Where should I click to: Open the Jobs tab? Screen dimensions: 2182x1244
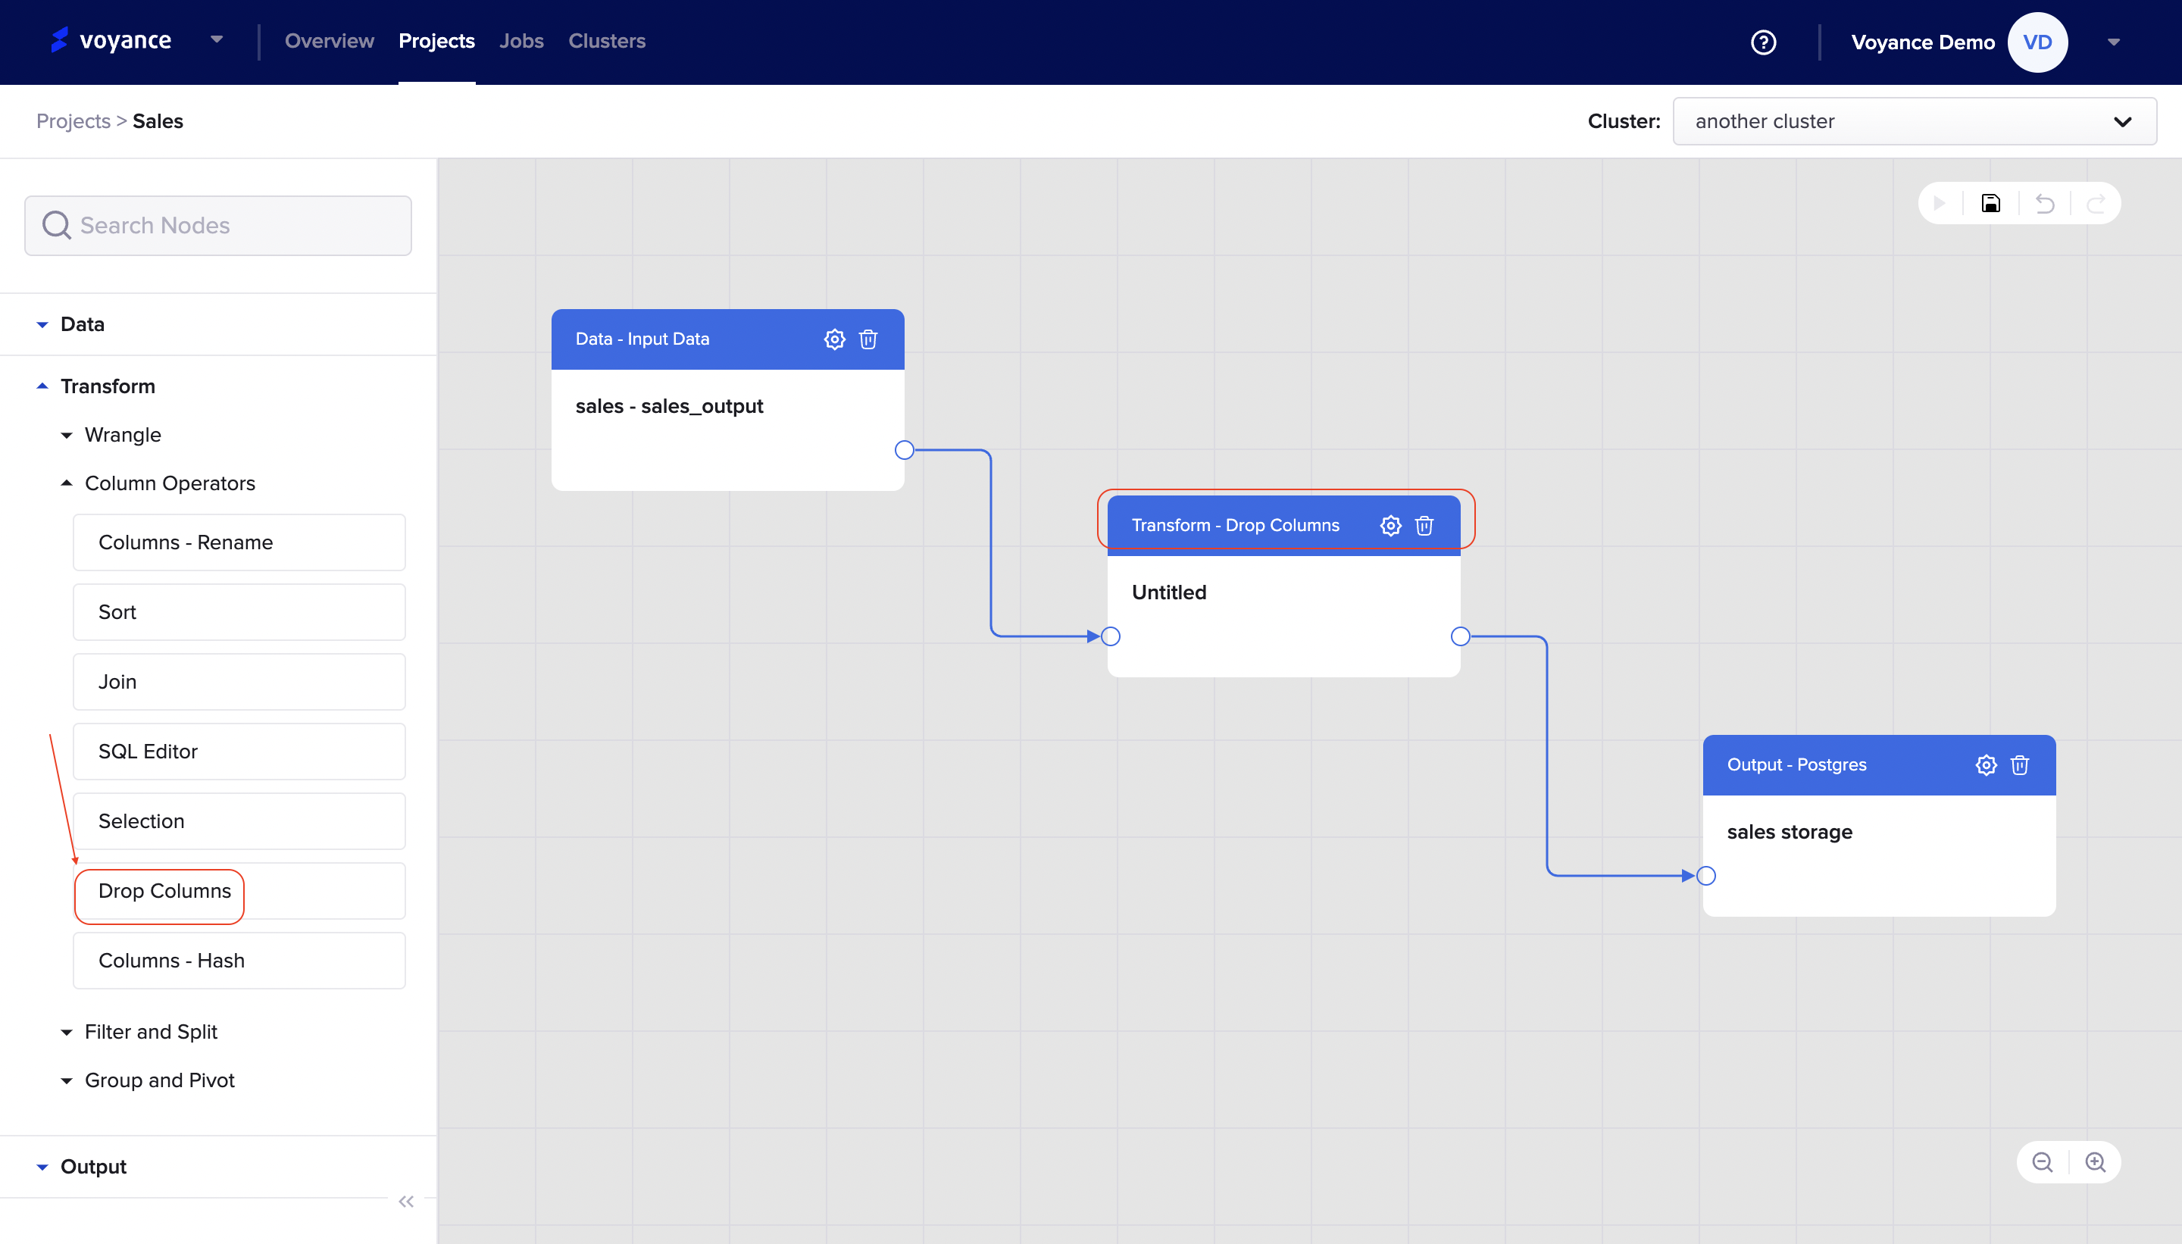pyautogui.click(x=521, y=41)
